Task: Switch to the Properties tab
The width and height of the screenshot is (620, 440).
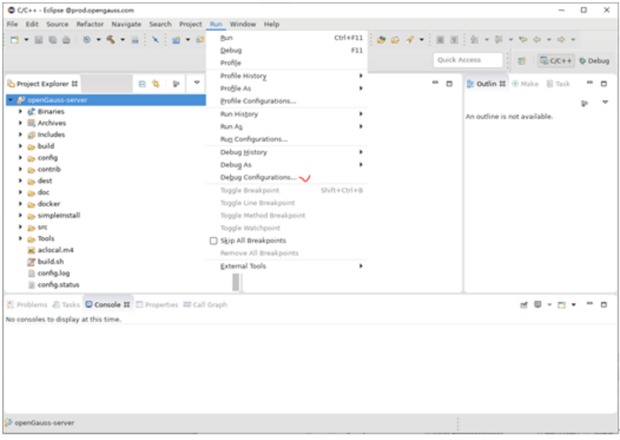Action: point(157,304)
